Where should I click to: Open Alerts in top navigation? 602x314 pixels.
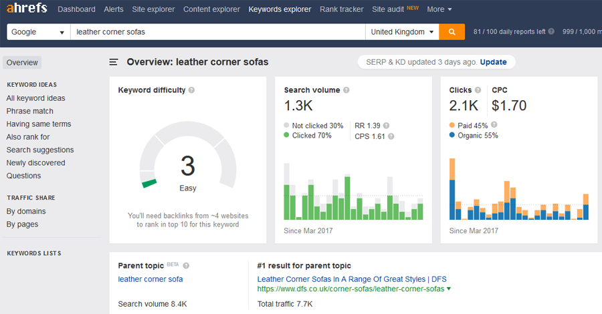(114, 9)
